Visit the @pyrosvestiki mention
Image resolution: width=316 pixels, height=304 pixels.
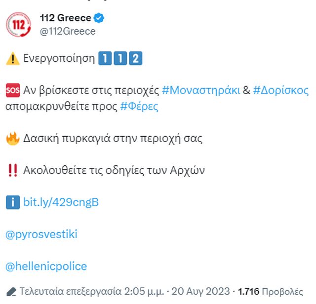tap(41, 234)
